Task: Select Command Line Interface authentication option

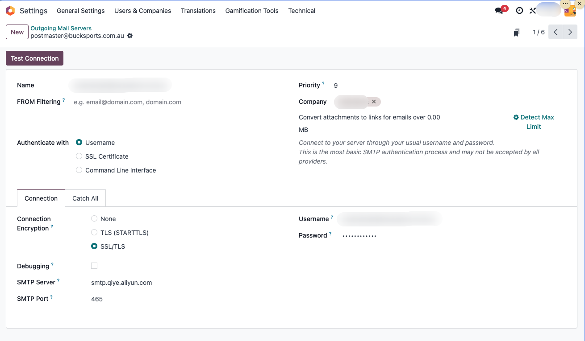Action: (79, 170)
